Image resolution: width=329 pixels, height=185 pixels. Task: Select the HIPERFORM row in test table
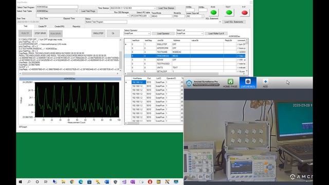(185, 48)
